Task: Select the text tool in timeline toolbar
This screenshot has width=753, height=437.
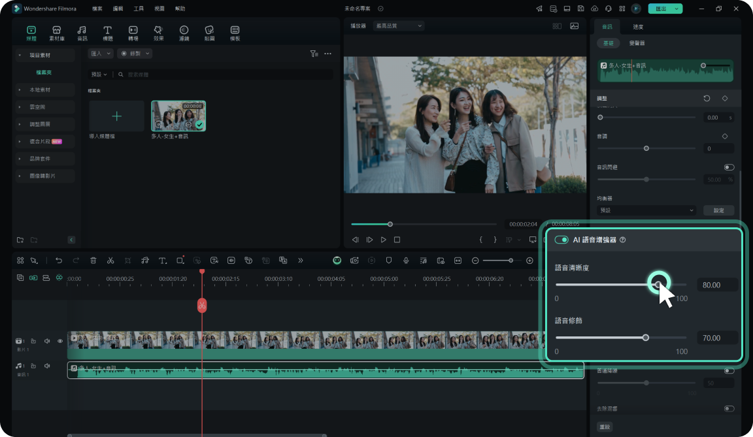Action: click(x=163, y=261)
